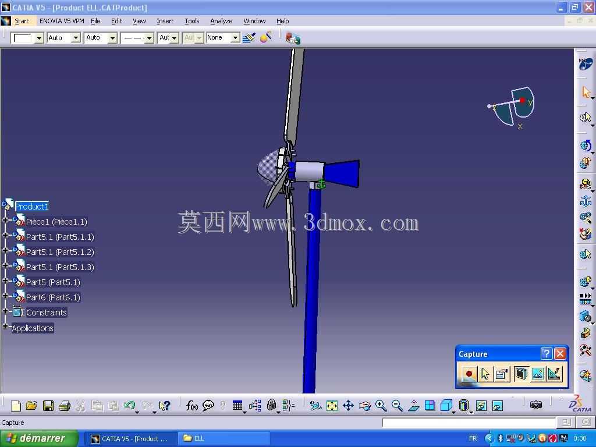
Task: Select Part6 (Part6.1) in the tree
Action: pos(53,297)
